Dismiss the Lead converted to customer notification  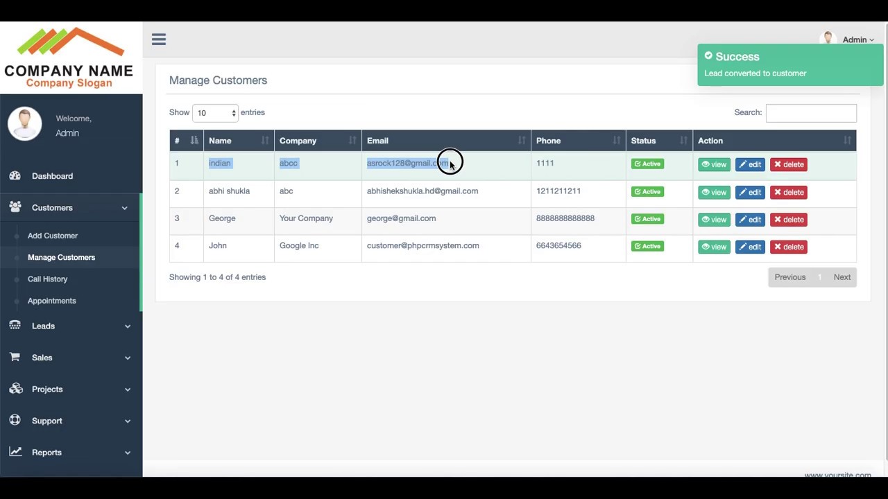point(790,65)
